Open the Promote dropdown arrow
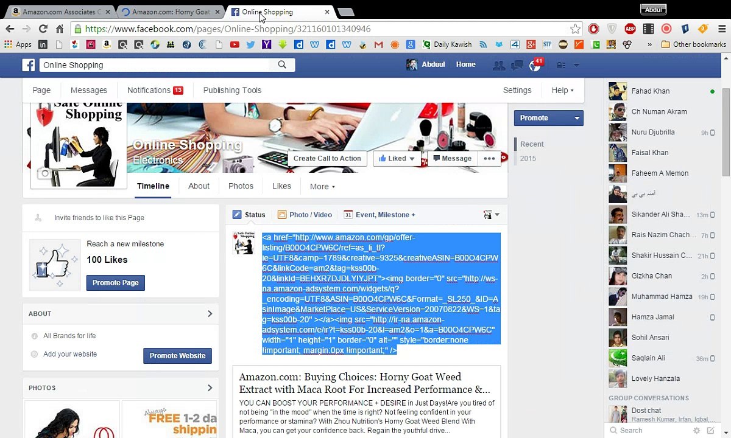 tap(576, 118)
